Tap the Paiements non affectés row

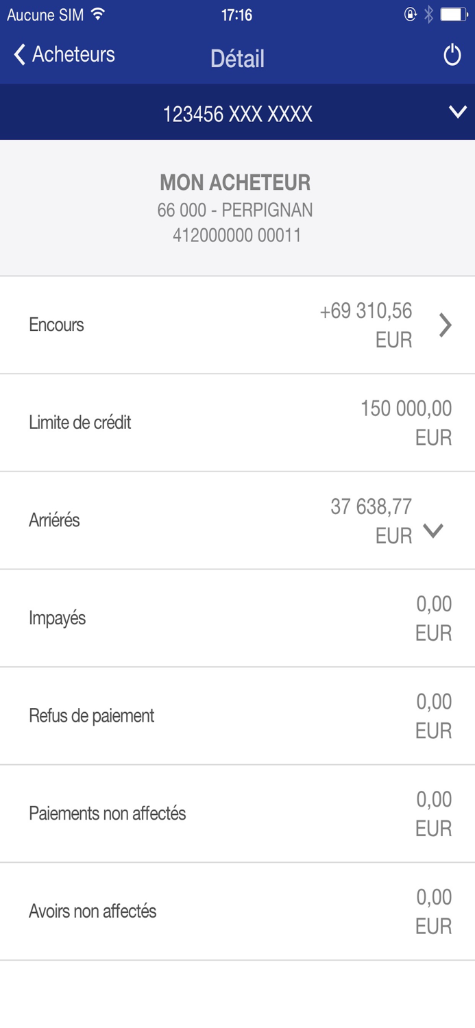(x=237, y=813)
